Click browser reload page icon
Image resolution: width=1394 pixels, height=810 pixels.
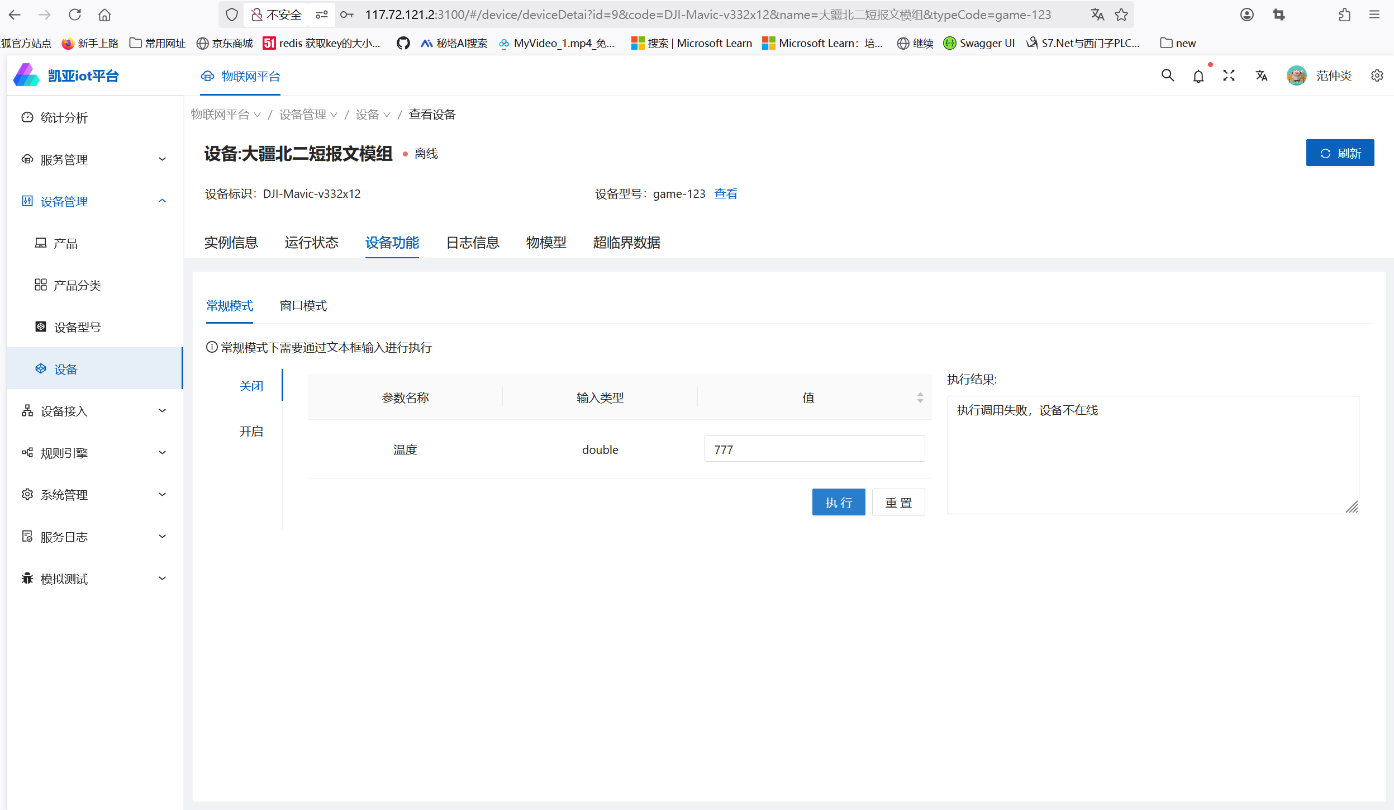[74, 15]
